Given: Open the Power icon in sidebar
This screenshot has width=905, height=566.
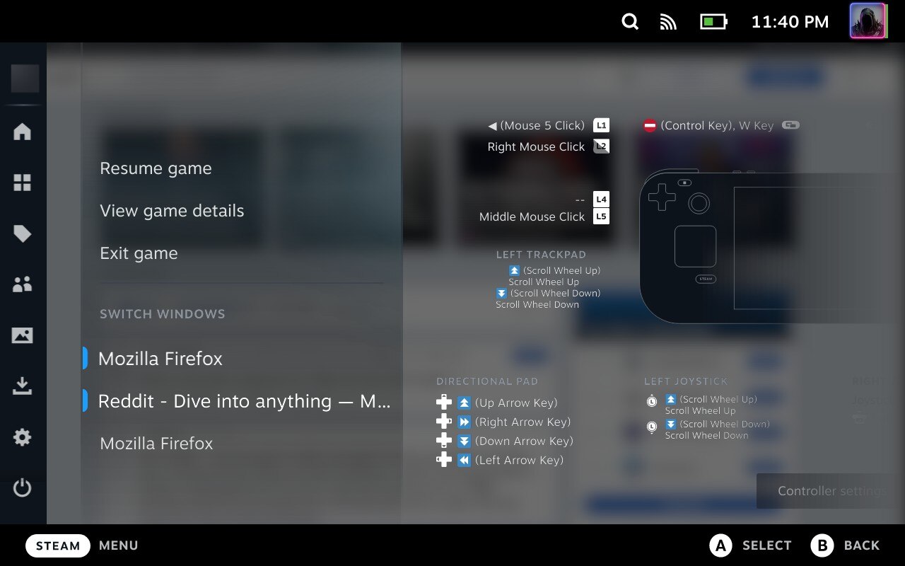Looking at the screenshot, I should [23, 487].
